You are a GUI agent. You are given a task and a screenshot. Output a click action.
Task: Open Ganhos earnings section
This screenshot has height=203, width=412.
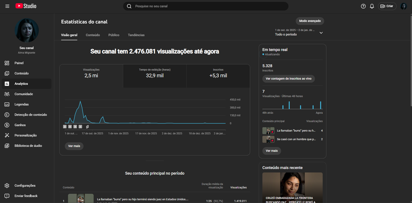pyautogui.click(x=20, y=125)
